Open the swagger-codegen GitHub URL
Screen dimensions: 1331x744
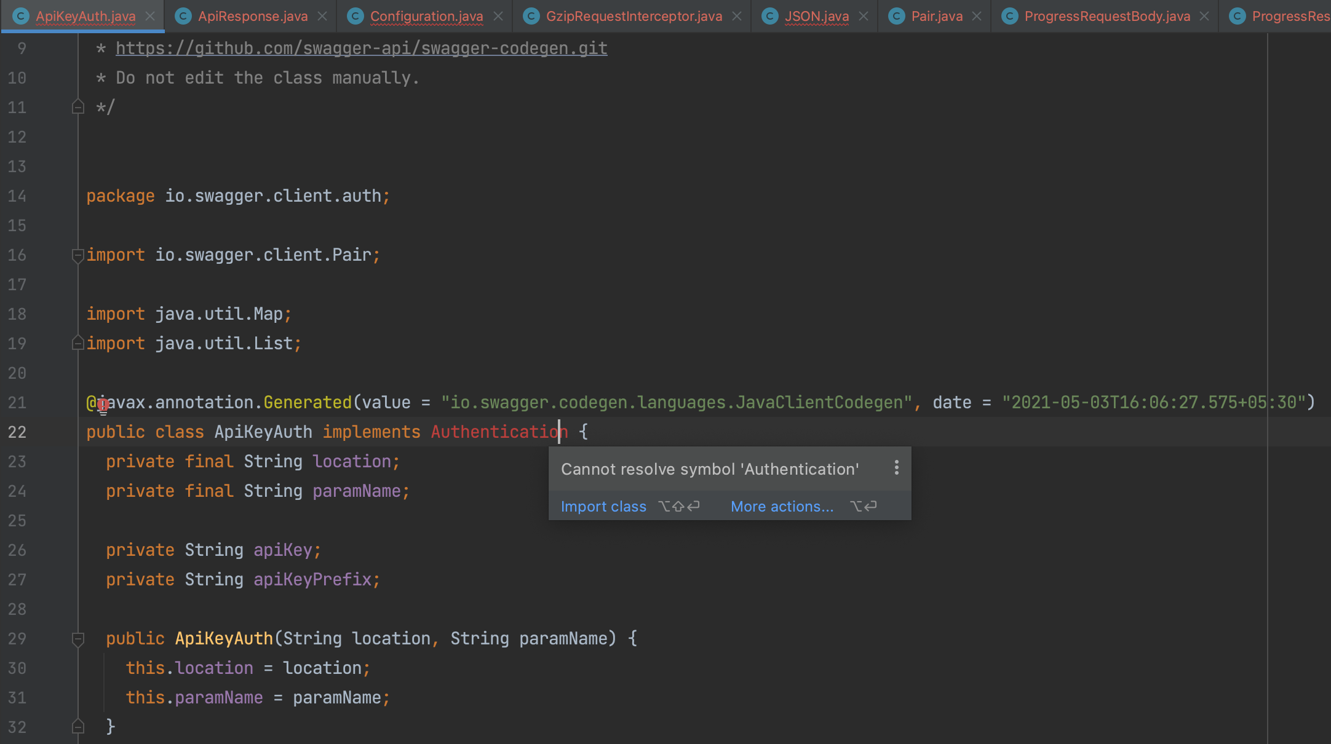[x=361, y=47]
